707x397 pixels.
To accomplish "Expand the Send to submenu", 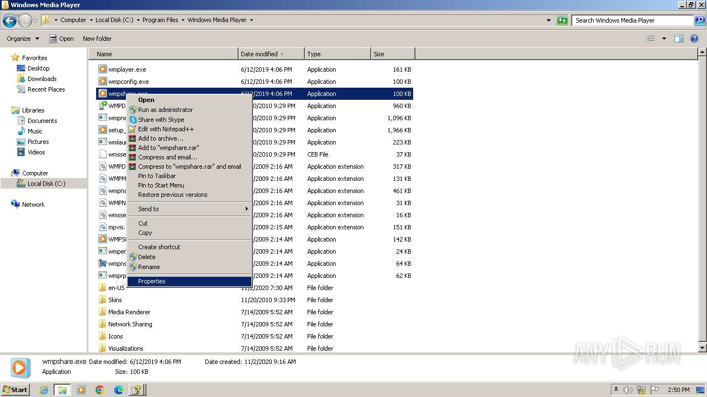I will 189,209.
